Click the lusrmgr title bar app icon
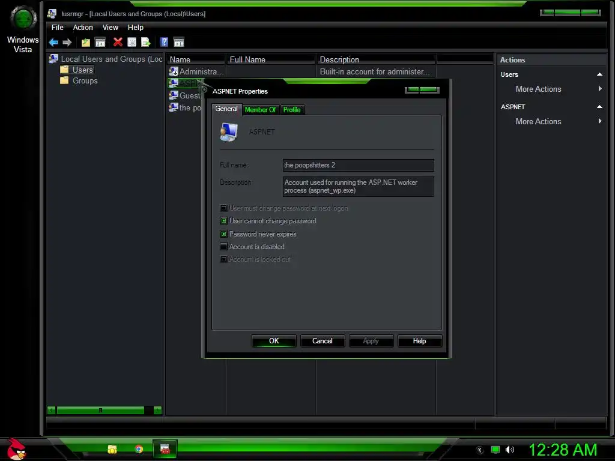 tap(52, 14)
